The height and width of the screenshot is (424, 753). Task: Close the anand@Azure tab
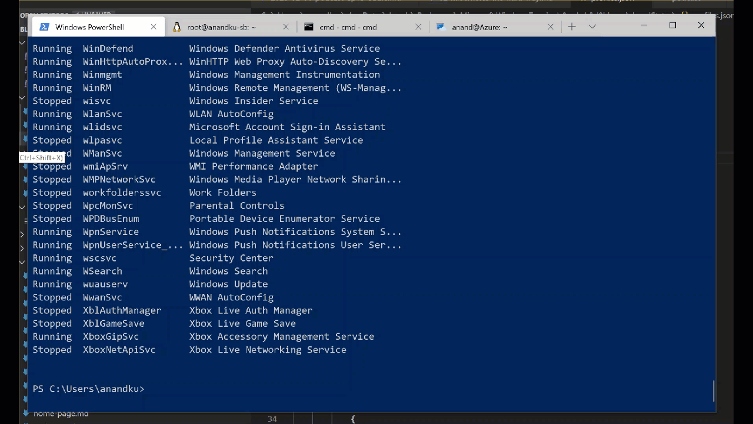(551, 27)
